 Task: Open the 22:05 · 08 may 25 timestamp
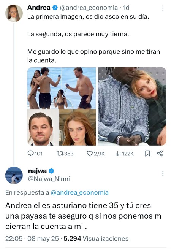coord(32,238)
